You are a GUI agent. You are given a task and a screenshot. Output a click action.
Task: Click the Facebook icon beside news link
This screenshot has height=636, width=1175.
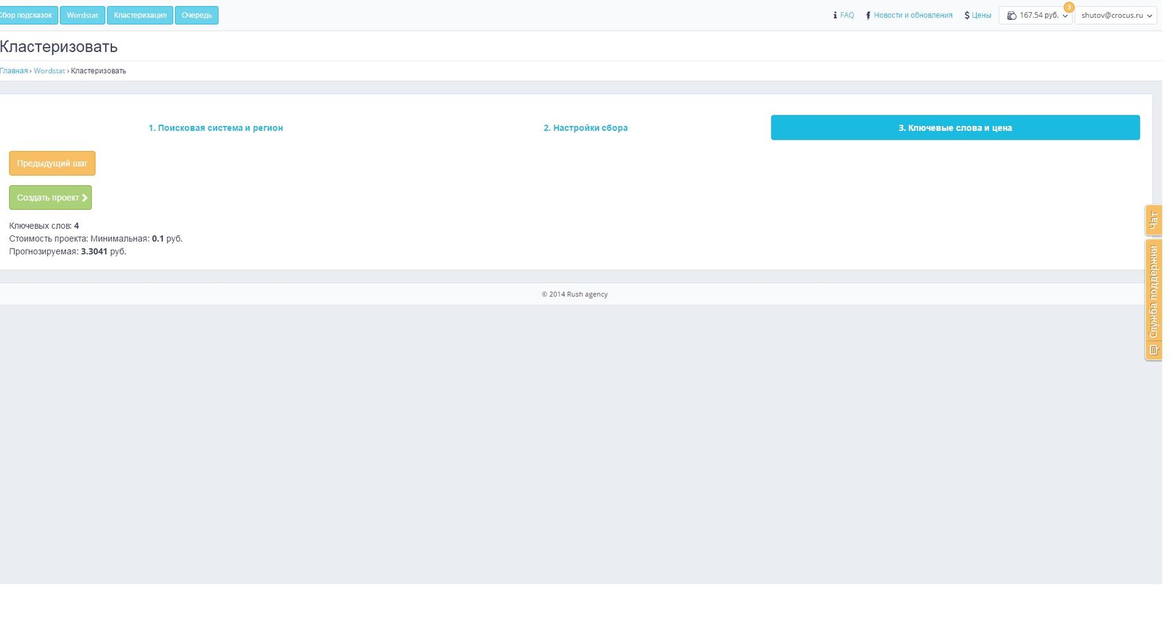pos(868,15)
